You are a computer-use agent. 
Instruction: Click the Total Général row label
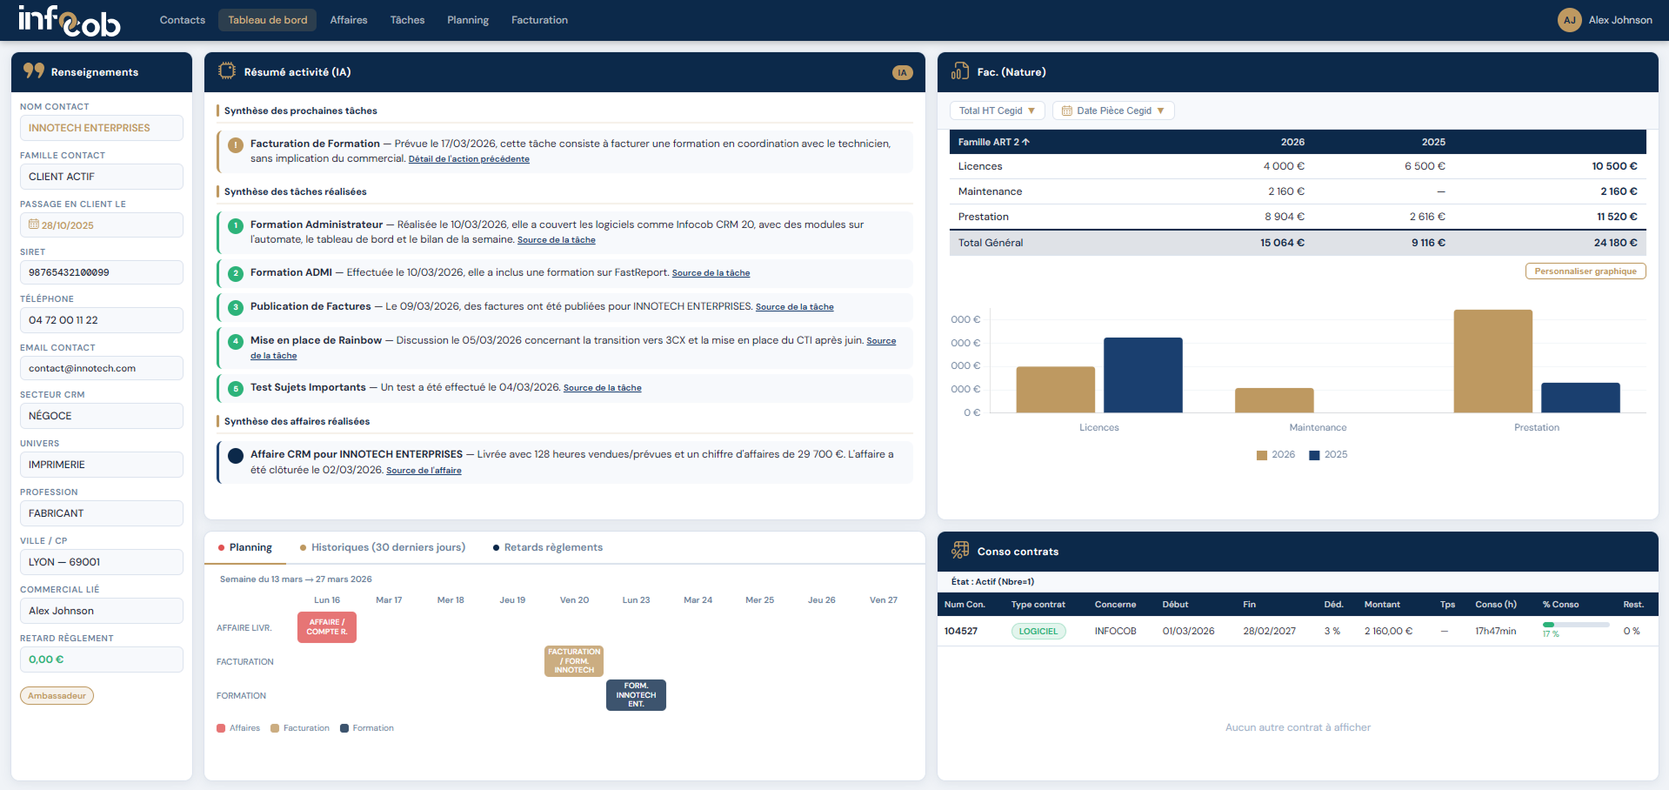pyautogui.click(x=991, y=243)
